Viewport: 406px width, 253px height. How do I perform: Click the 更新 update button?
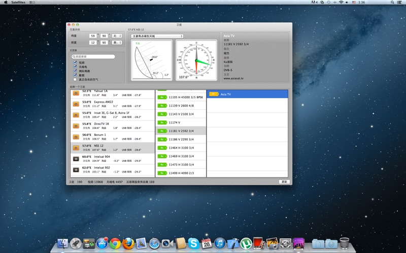point(284,182)
